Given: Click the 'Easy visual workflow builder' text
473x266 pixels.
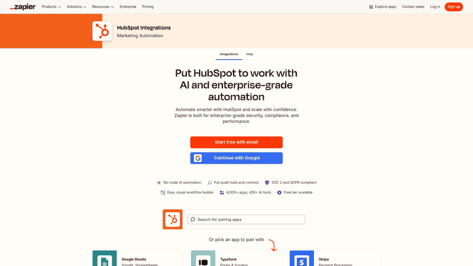Looking at the screenshot, I should 190,193.
